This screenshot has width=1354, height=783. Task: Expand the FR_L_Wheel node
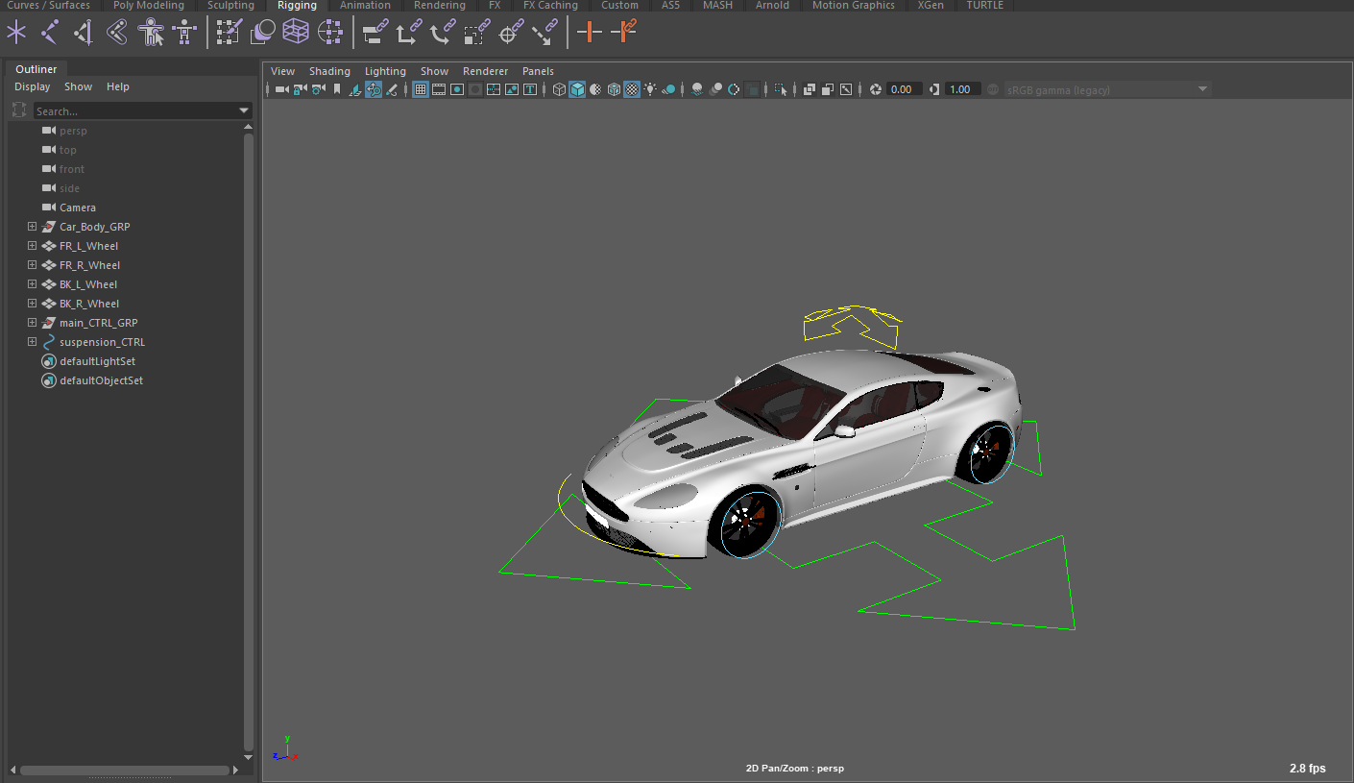click(32, 246)
